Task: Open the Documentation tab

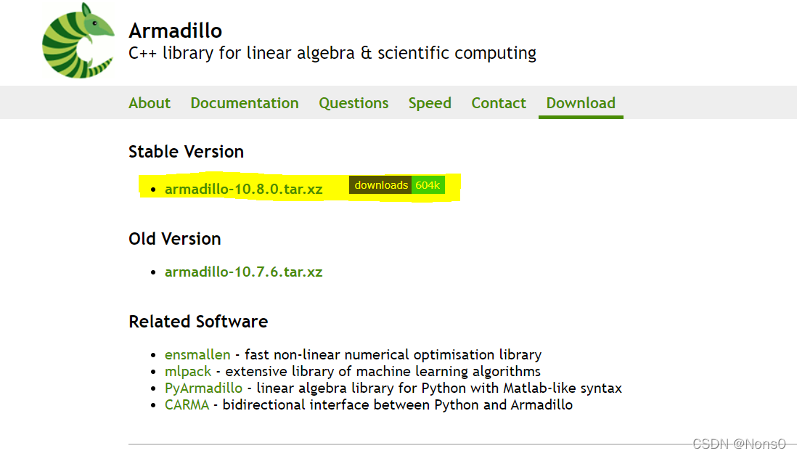Action: pos(245,103)
